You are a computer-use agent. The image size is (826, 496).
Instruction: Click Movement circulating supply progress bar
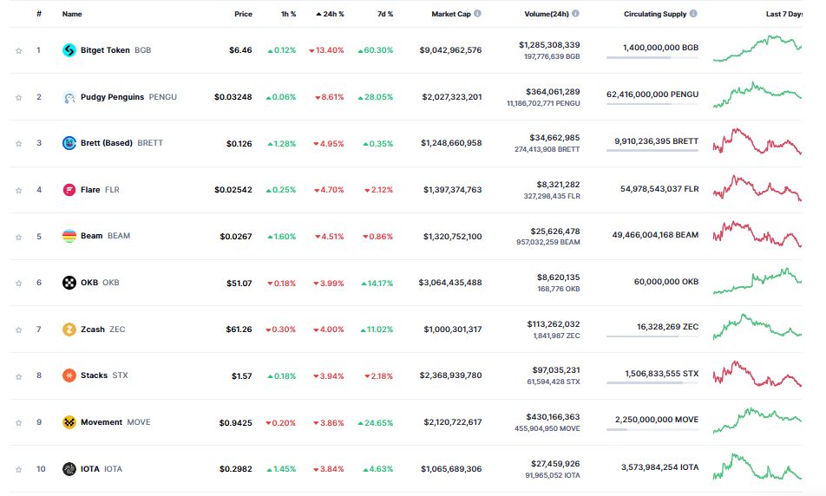coord(652,429)
